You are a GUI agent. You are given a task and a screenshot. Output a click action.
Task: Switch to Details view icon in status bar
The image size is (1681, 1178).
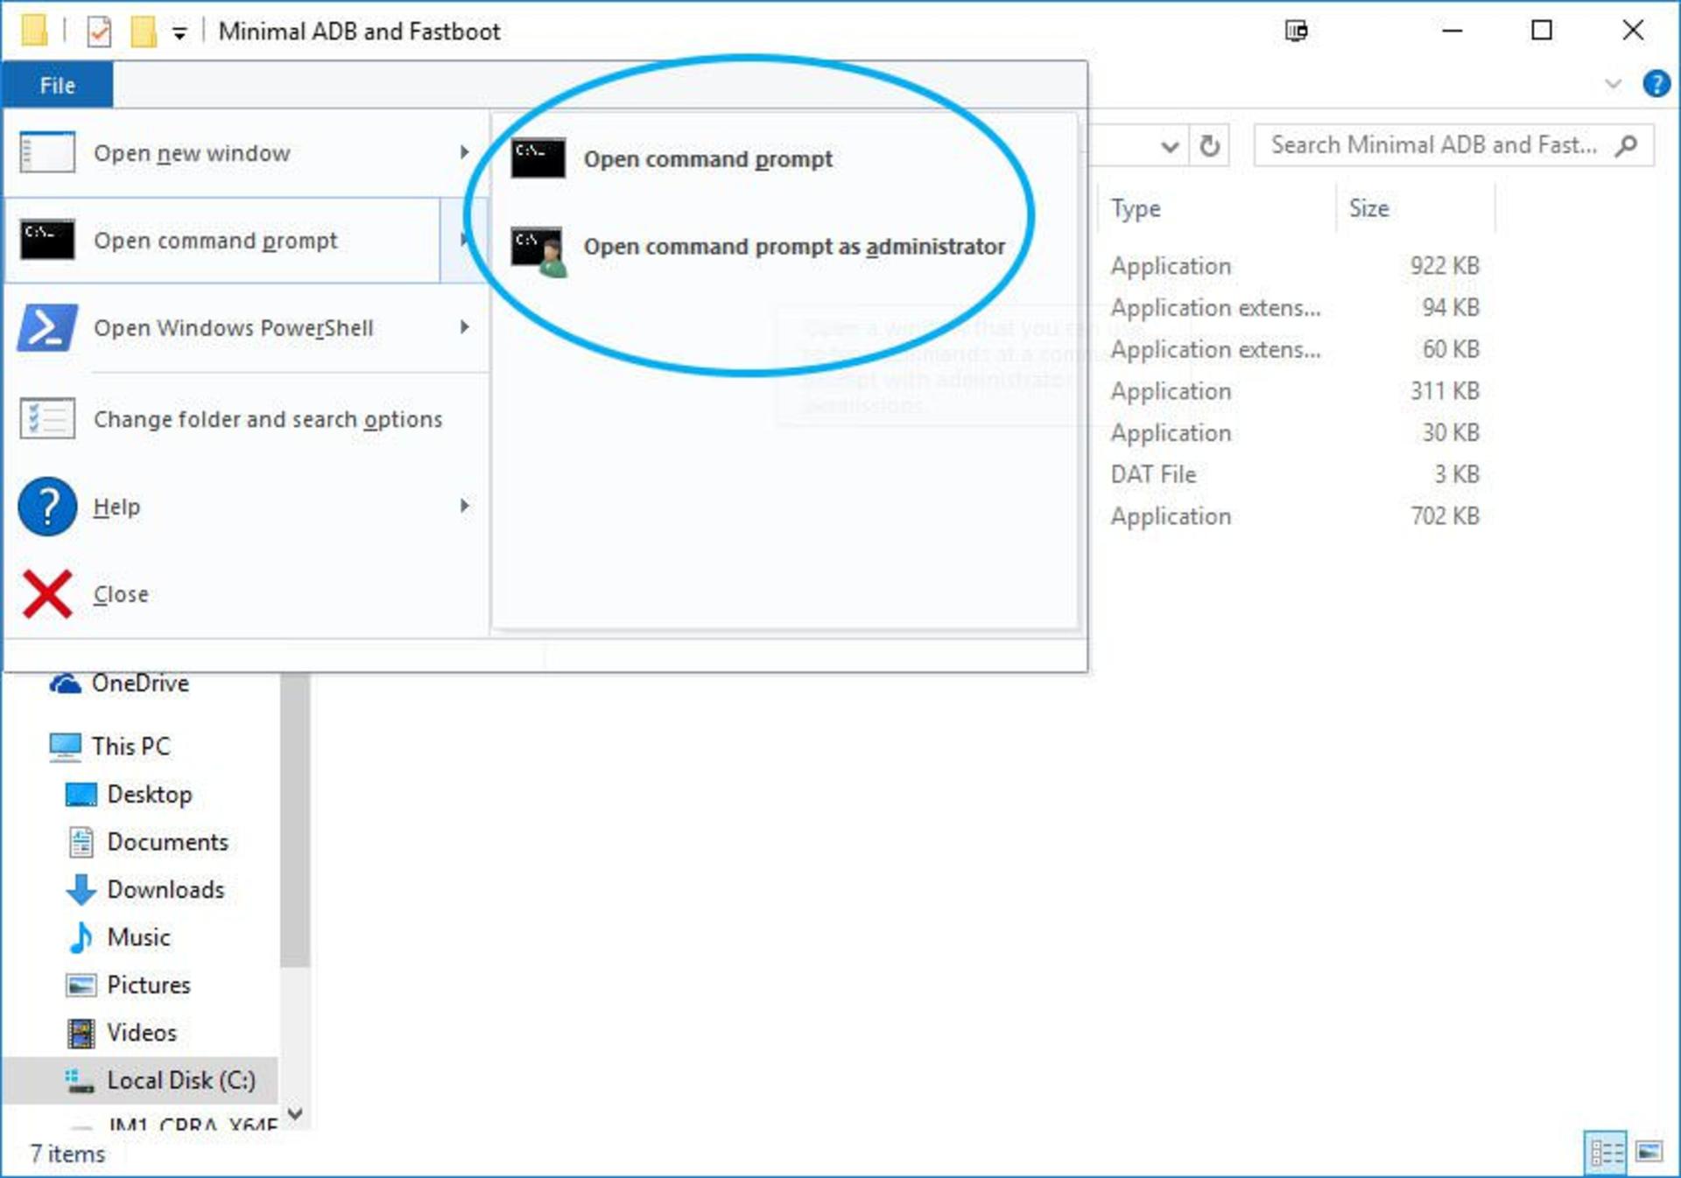point(1606,1153)
